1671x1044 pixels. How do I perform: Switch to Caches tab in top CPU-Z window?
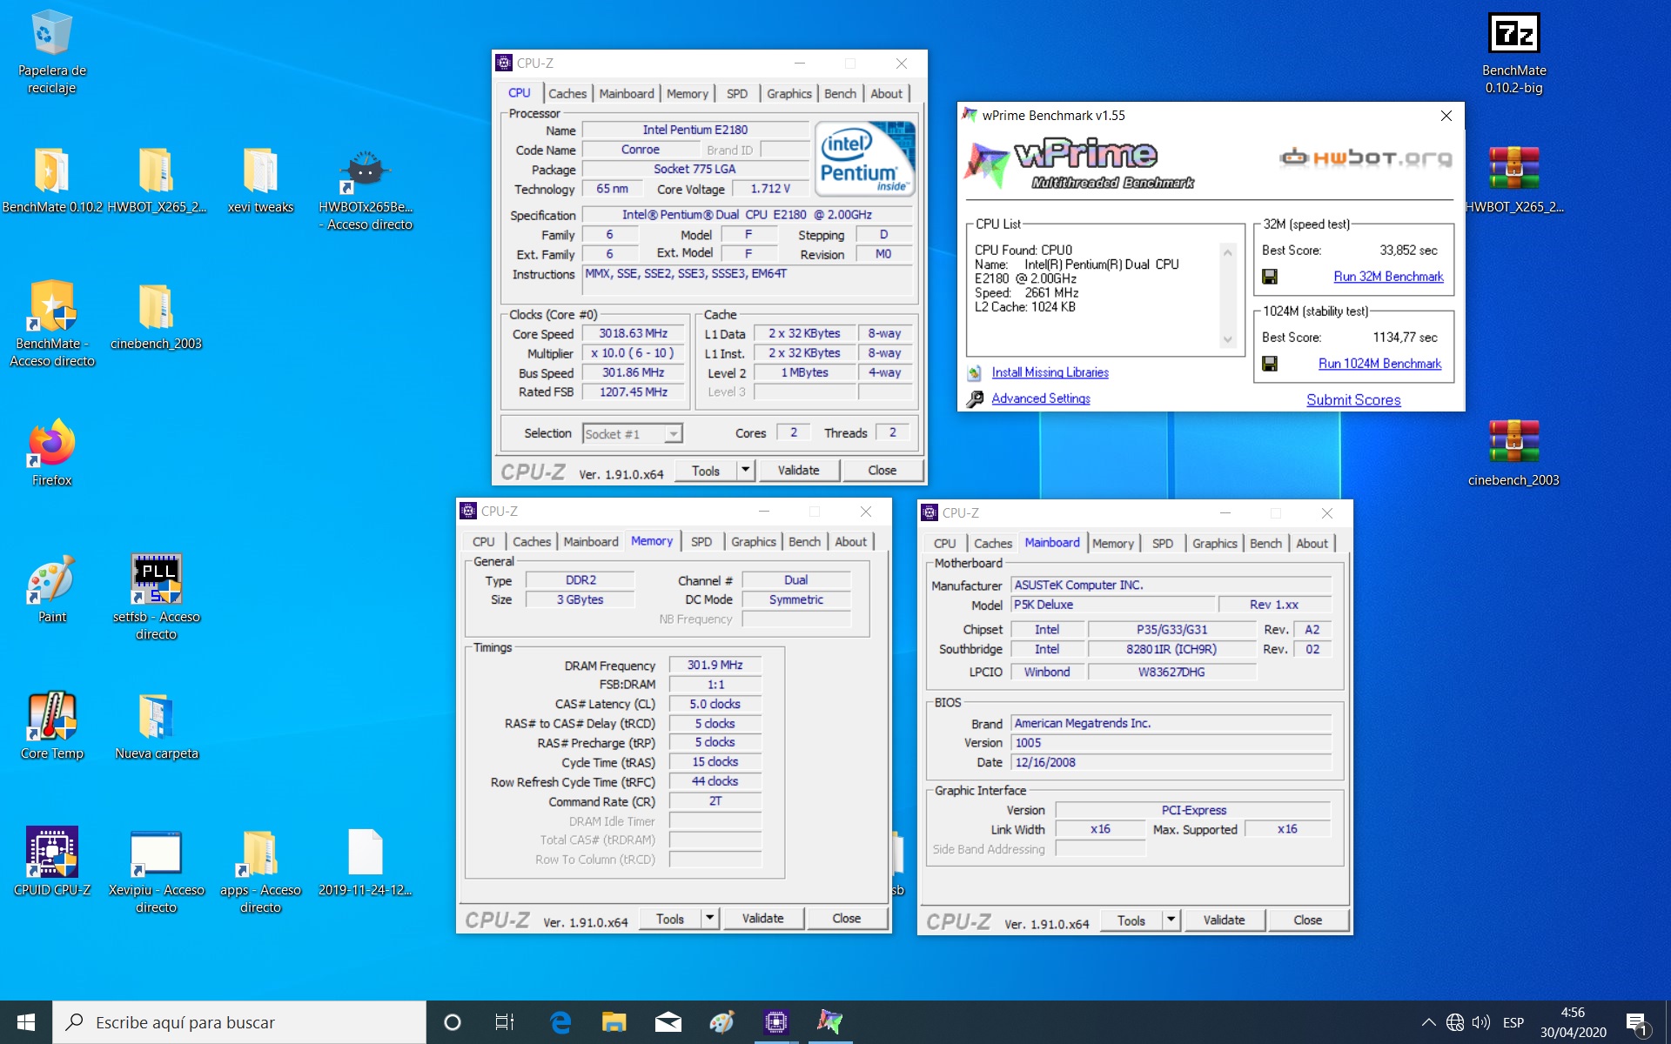pyautogui.click(x=567, y=93)
